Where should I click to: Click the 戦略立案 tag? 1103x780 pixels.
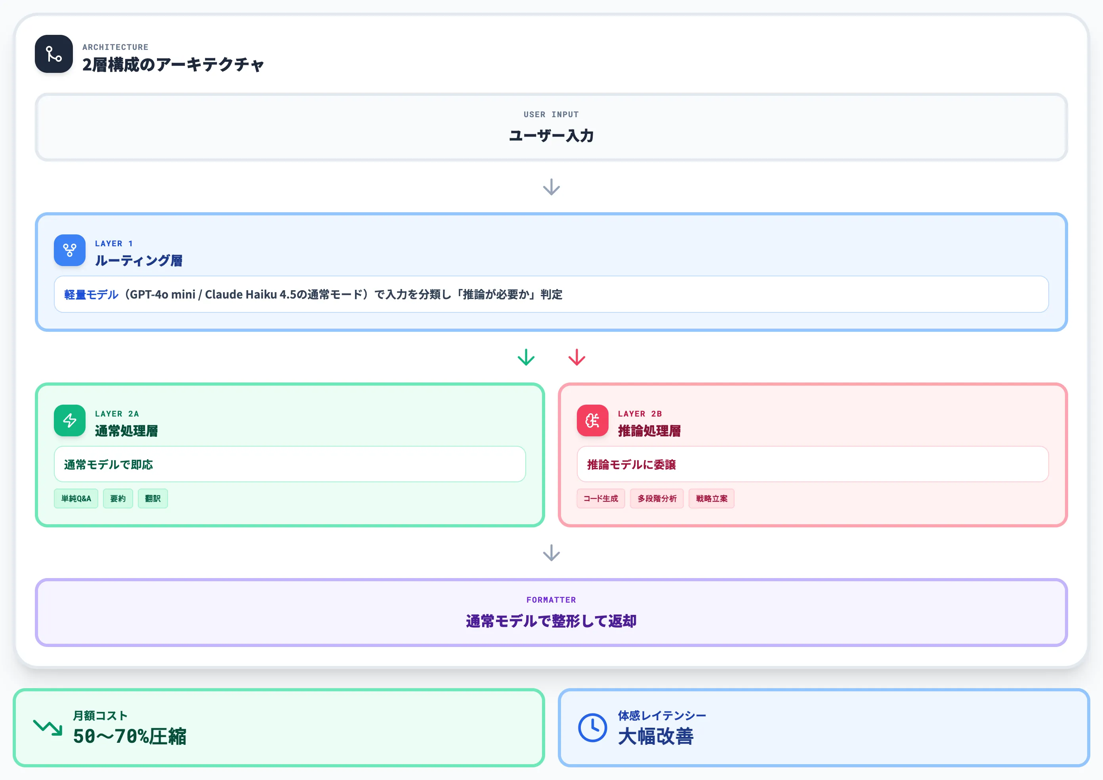click(x=711, y=498)
